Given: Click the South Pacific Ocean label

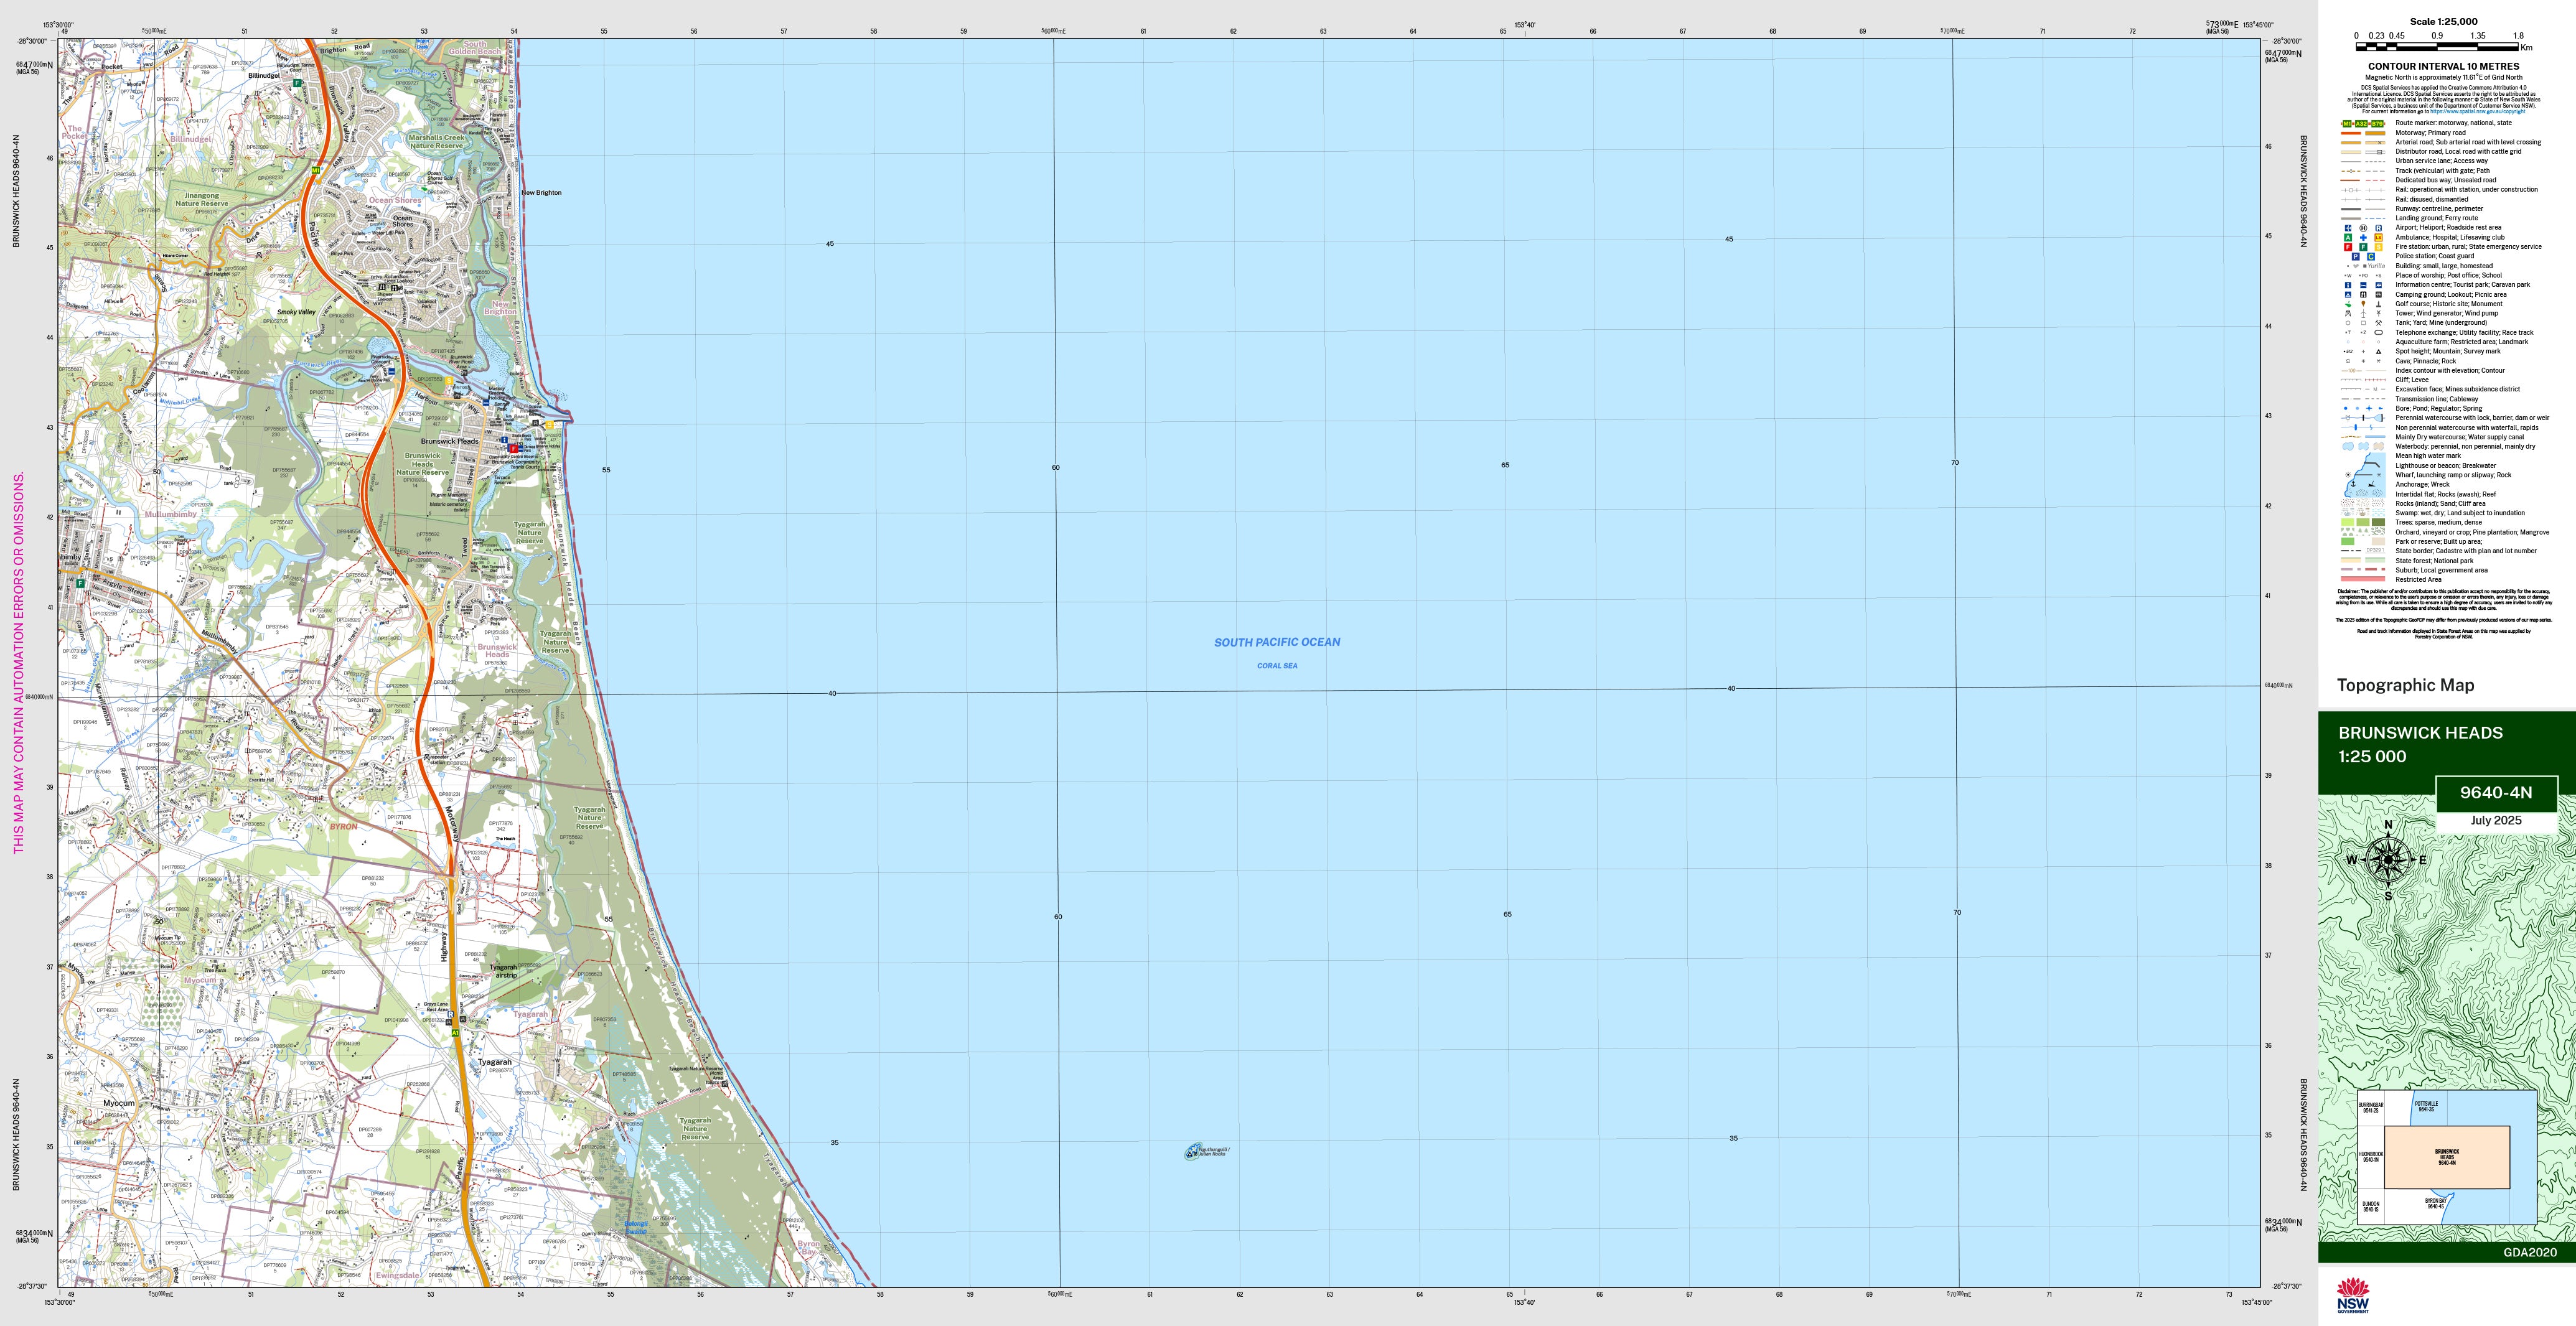Looking at the screenshot, I should 1277,642.
